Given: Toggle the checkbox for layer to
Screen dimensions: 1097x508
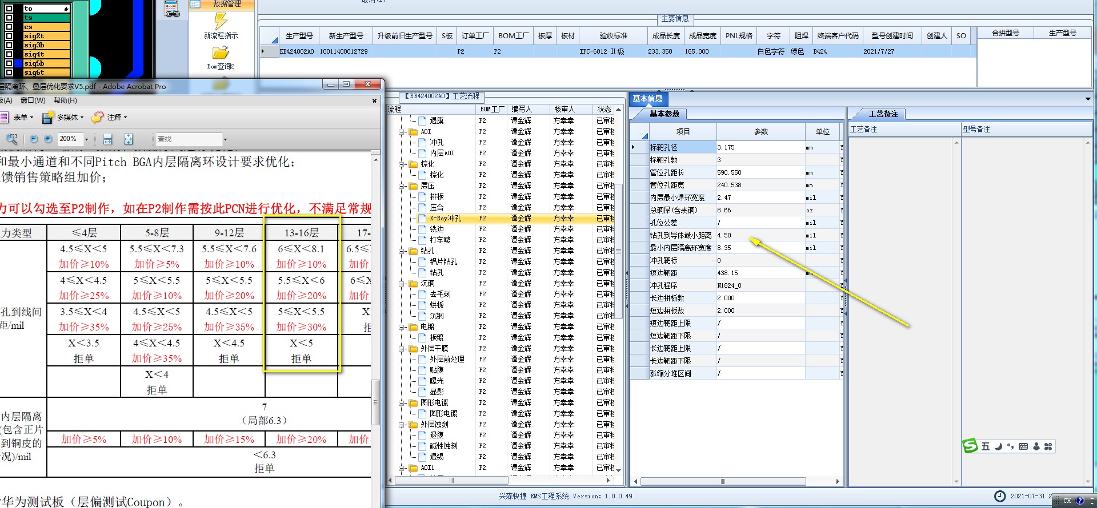Looking at the screenshot, I should (9, 9).
